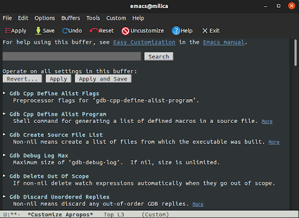This screenshot has width=299, height=218.
Task: Click the Apply button below settings header
Action: click(58, 79)
